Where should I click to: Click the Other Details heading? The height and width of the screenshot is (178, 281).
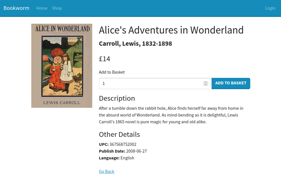pyautogui.click(x=119, y=135)
